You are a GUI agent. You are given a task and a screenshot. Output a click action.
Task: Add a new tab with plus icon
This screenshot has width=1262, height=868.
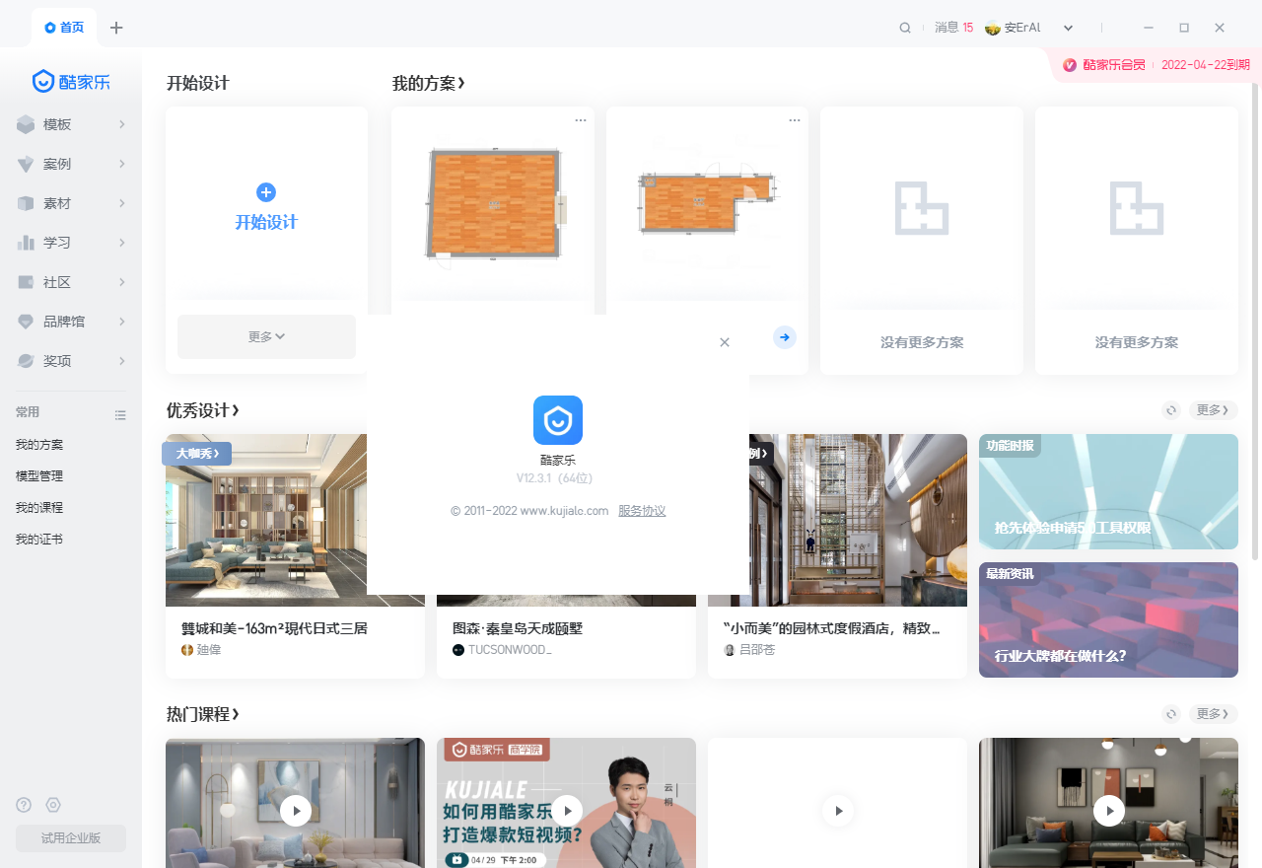click(116, 28)
